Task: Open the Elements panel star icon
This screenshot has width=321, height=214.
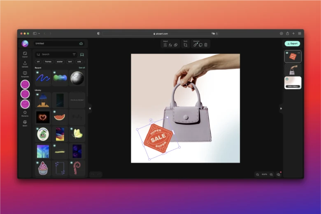Action: [25, 113]
